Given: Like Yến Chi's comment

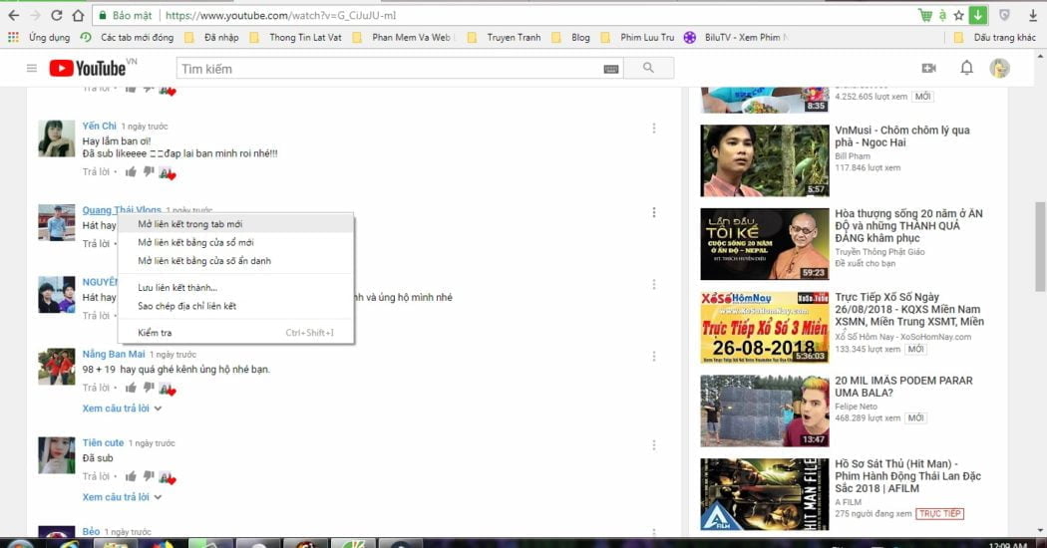Looking at the screenshot, I should point(131,172).
